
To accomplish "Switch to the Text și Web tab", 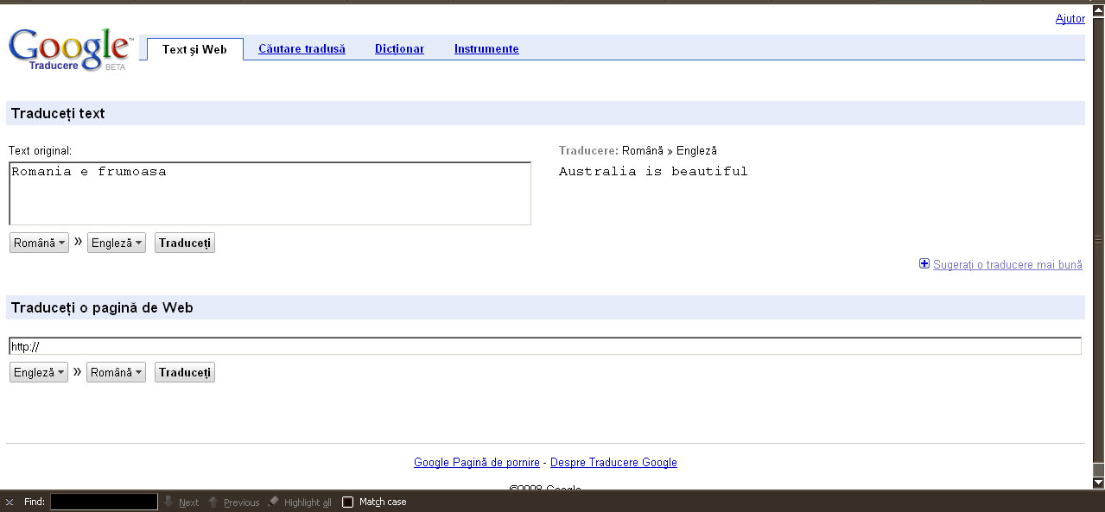I will point(194,49).
